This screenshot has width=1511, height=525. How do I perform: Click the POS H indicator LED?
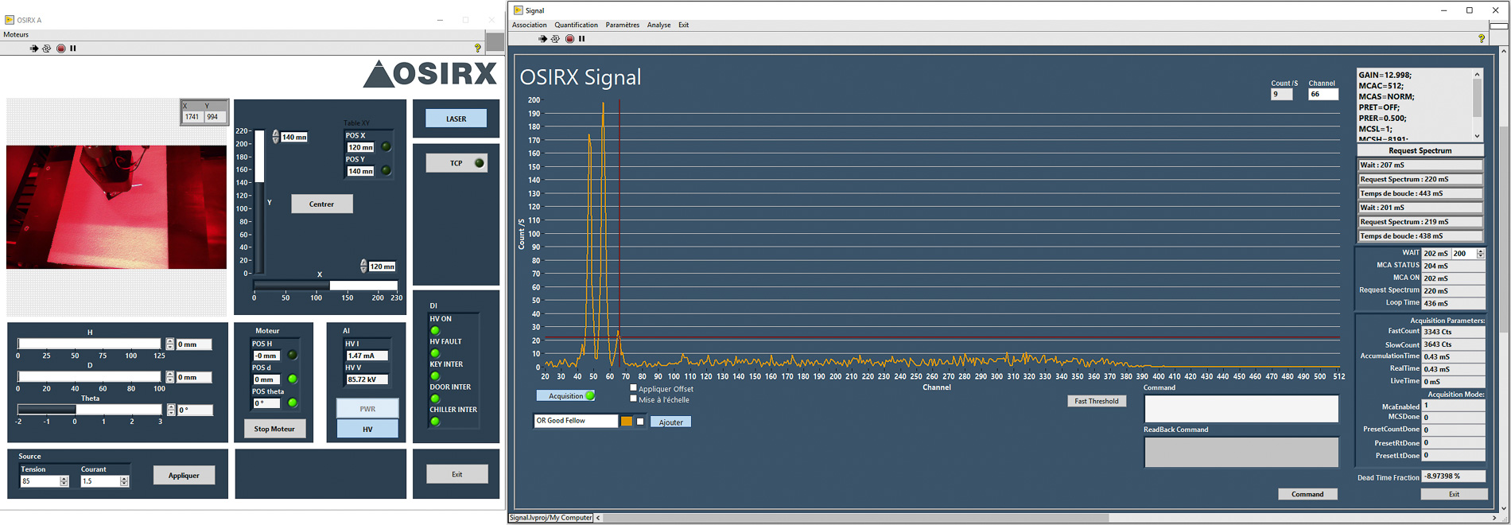(x=293, y=355)
